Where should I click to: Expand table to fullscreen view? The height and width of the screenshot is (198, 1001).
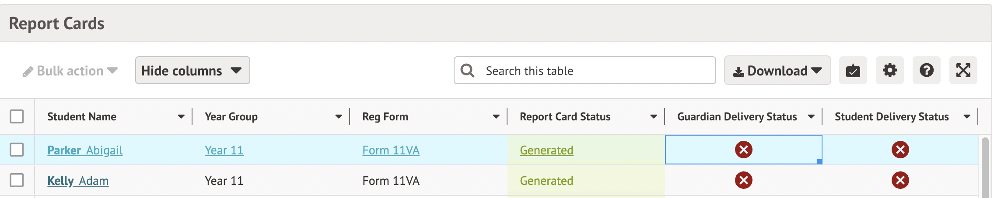point(963,70)
